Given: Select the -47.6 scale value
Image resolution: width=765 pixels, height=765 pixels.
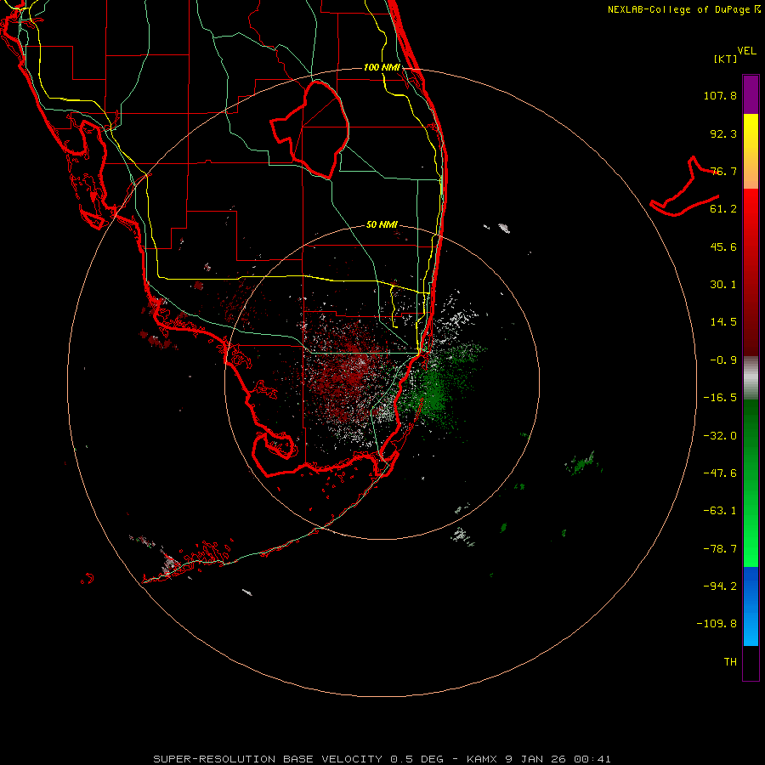Looking at the screenshot, I should coord(720,473).
